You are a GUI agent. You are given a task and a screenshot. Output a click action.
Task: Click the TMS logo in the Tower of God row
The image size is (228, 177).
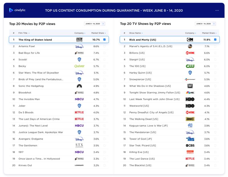coord(190,139)
